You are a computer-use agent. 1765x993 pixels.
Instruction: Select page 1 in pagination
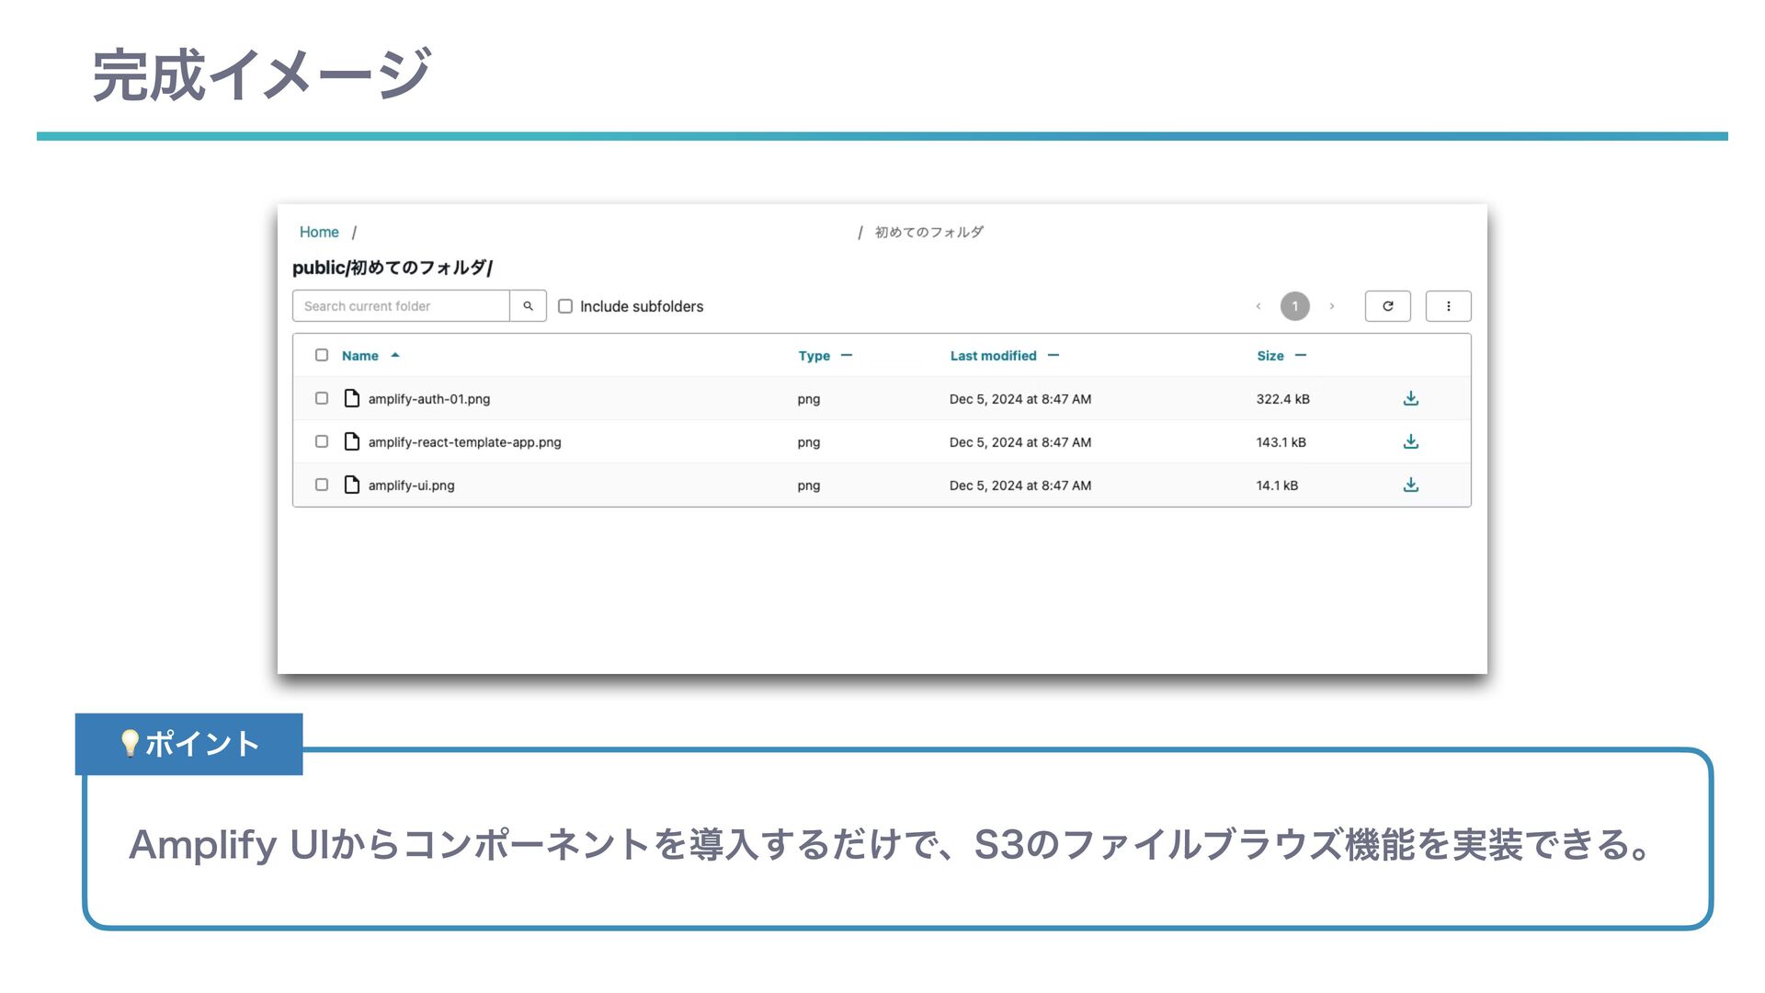(x=1294, y=306)
